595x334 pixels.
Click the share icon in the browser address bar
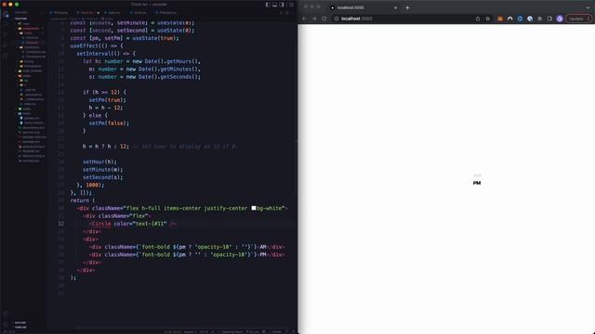point(478,19)
